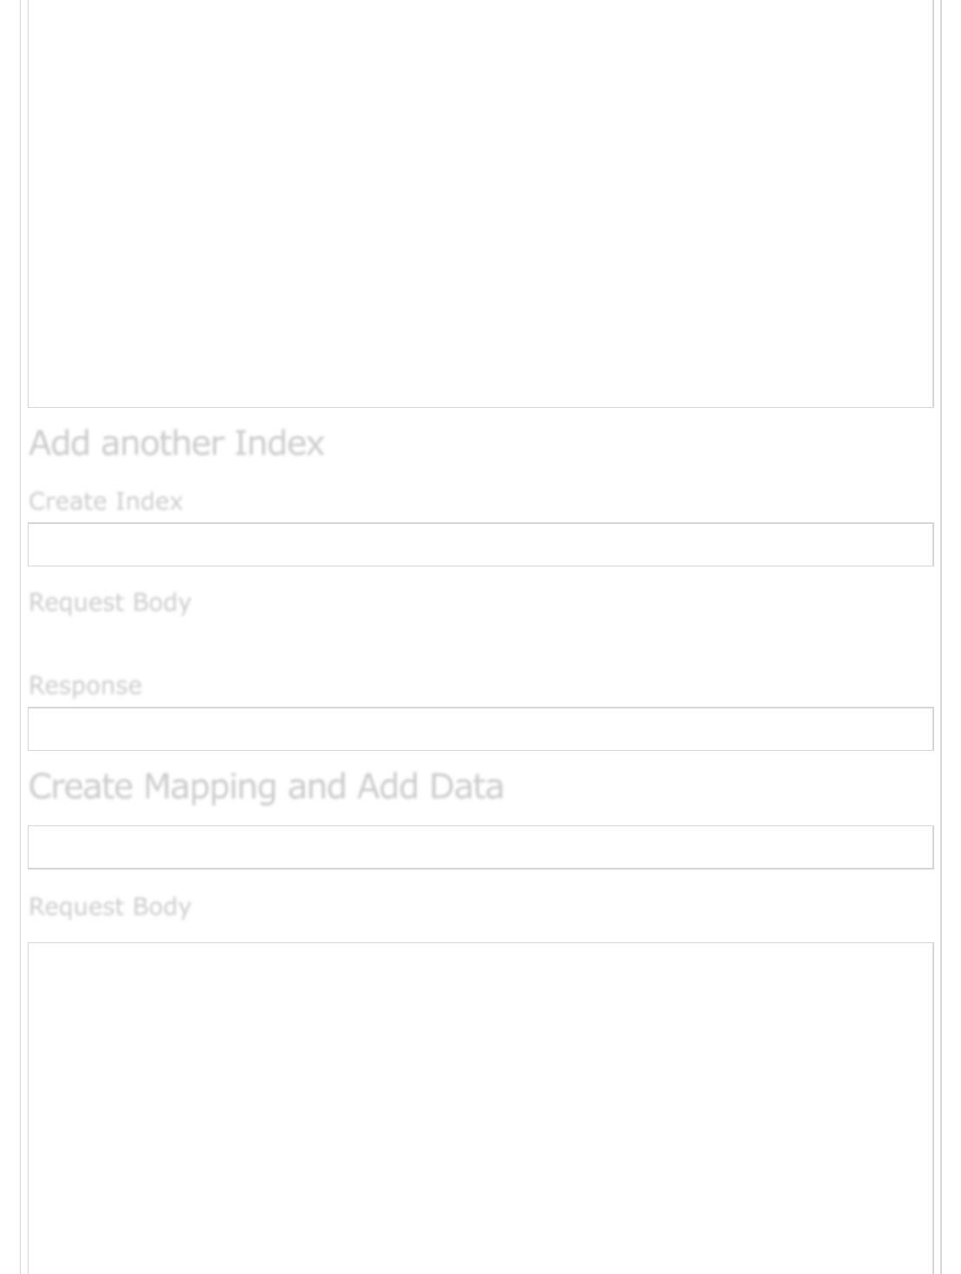This screenshot has height=1274, width=961.
Task: Click the word Create in Create Mapping heading
Action: coord(81,786)
